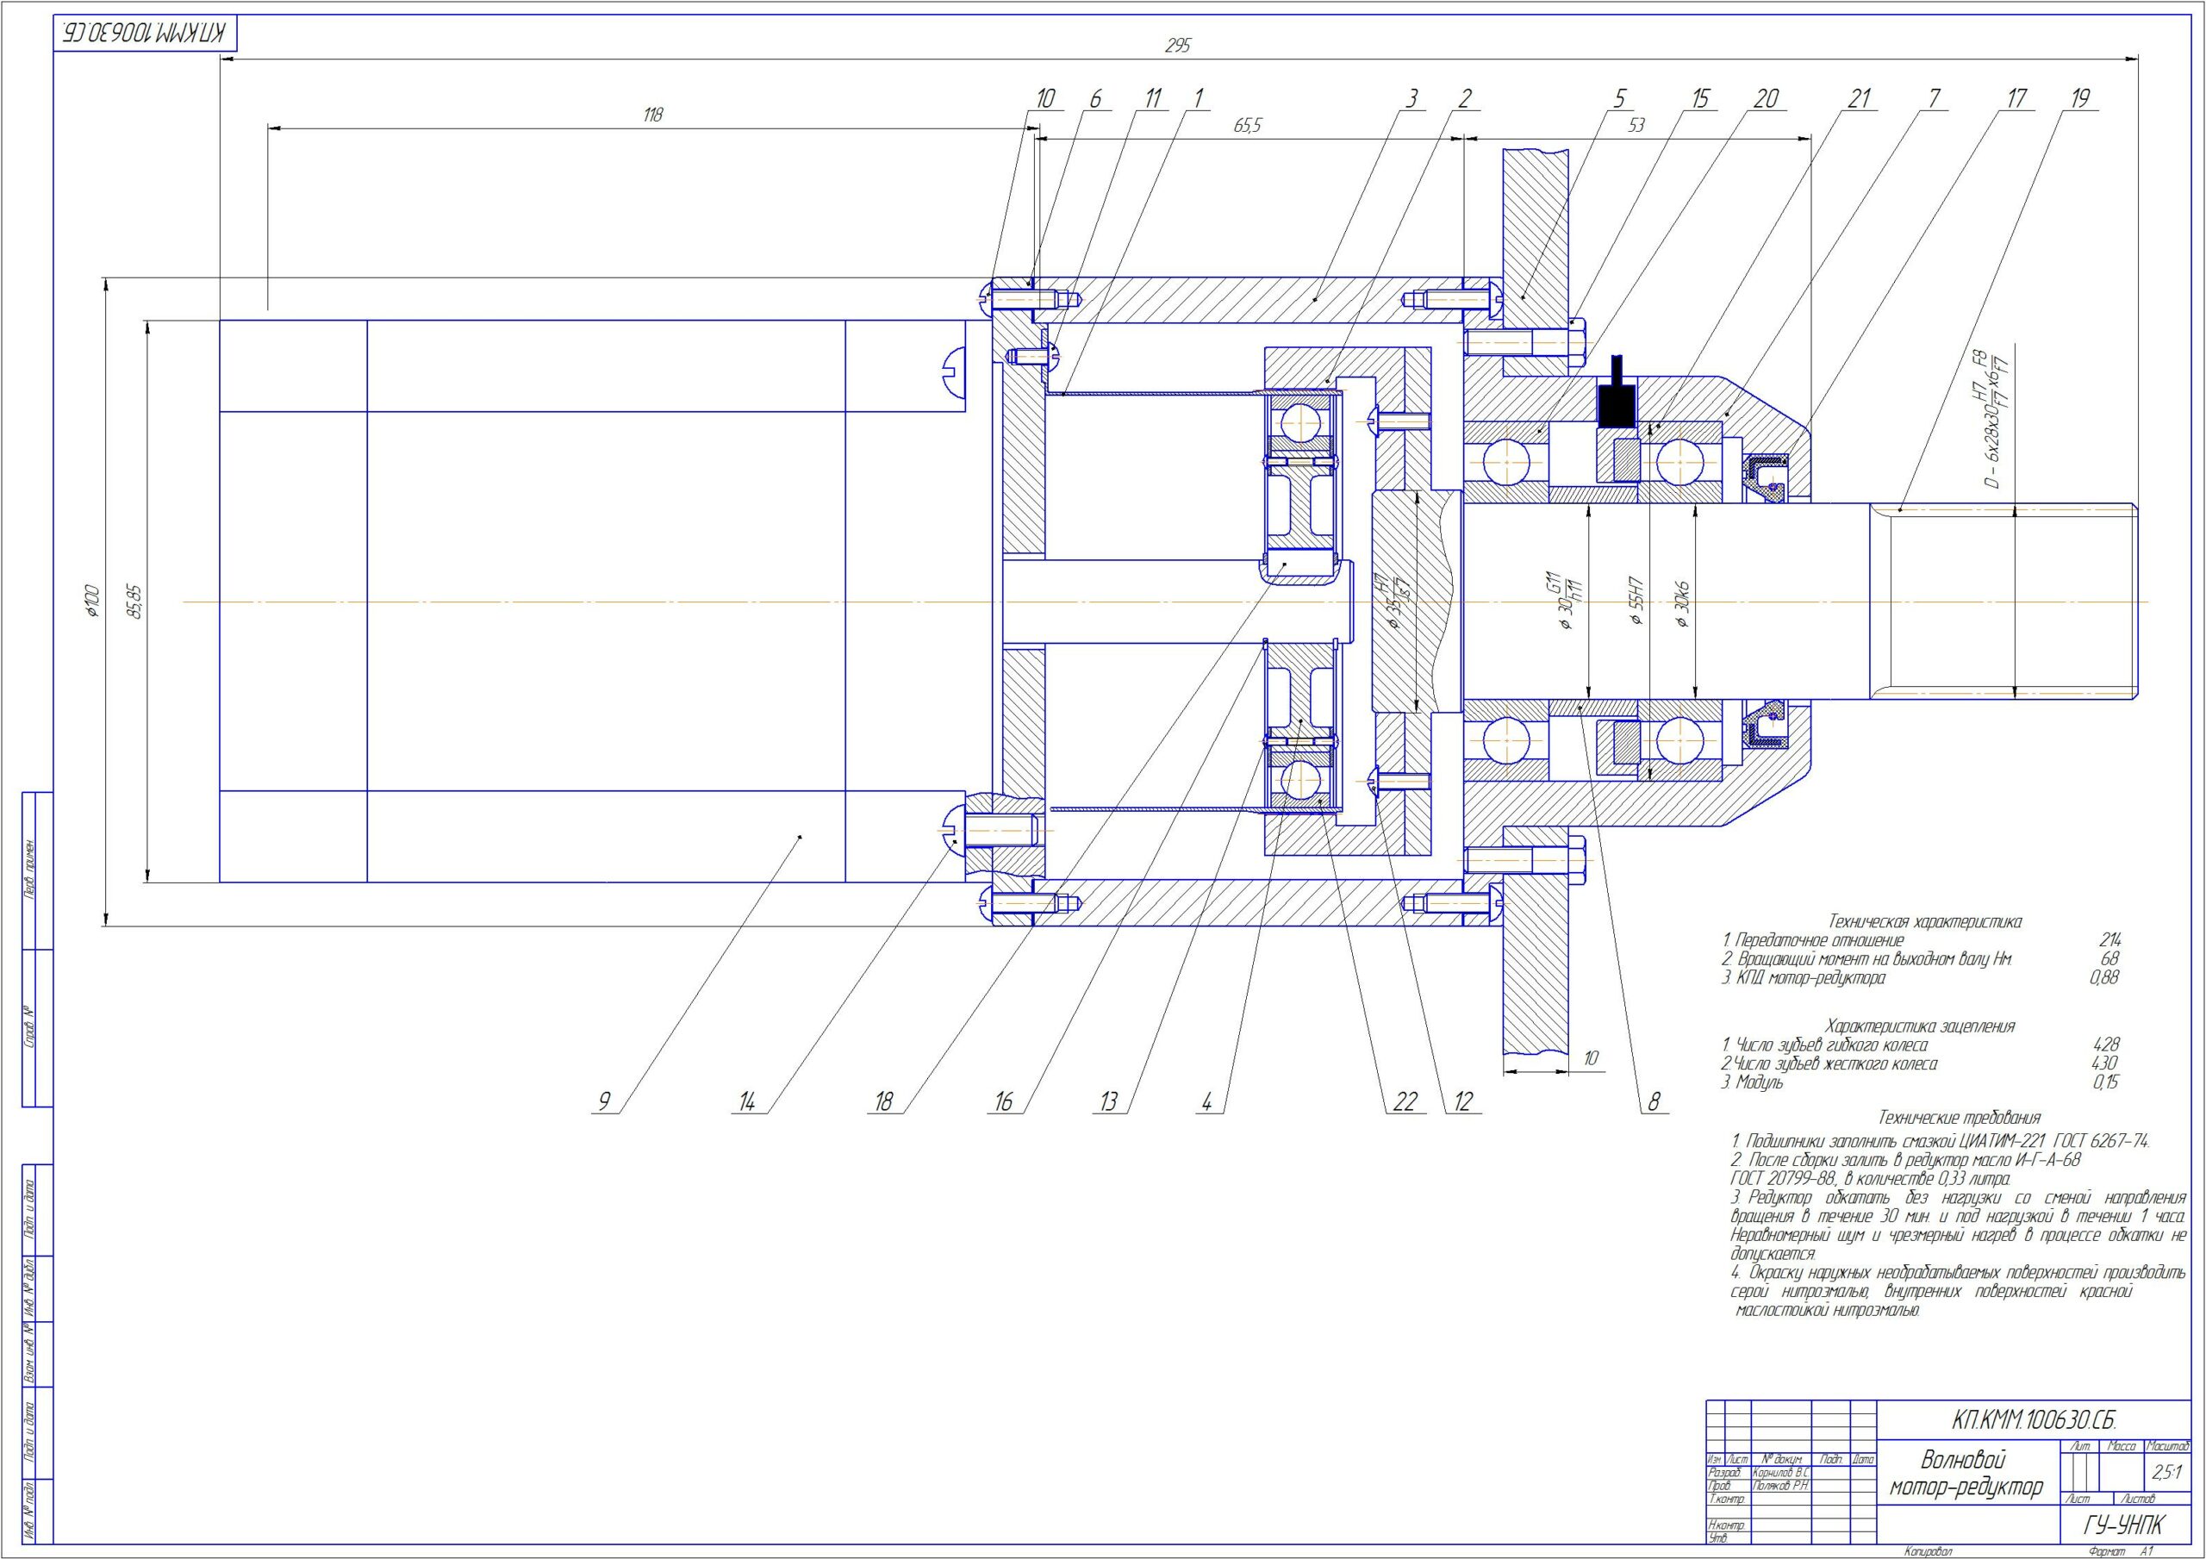Select part balloon number '12'
Image resolution: width=2206 pixels, height=1559 pixels.
[x=1462, y=1102]
